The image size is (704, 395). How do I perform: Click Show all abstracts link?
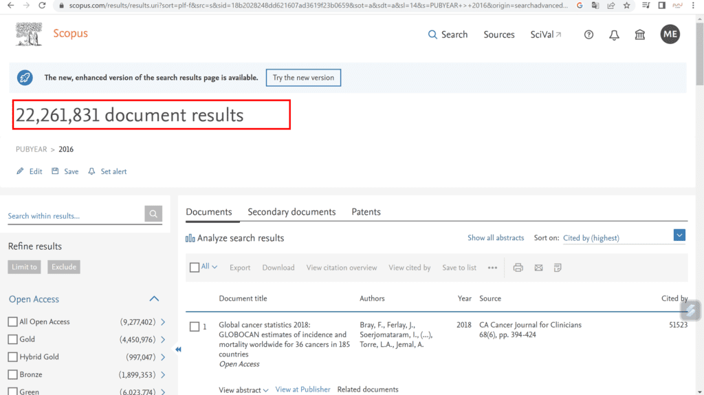coord(496,237)
